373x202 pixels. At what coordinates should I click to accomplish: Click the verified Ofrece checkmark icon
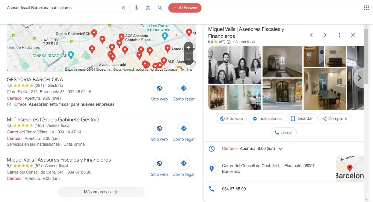click(x=9, y=104)
